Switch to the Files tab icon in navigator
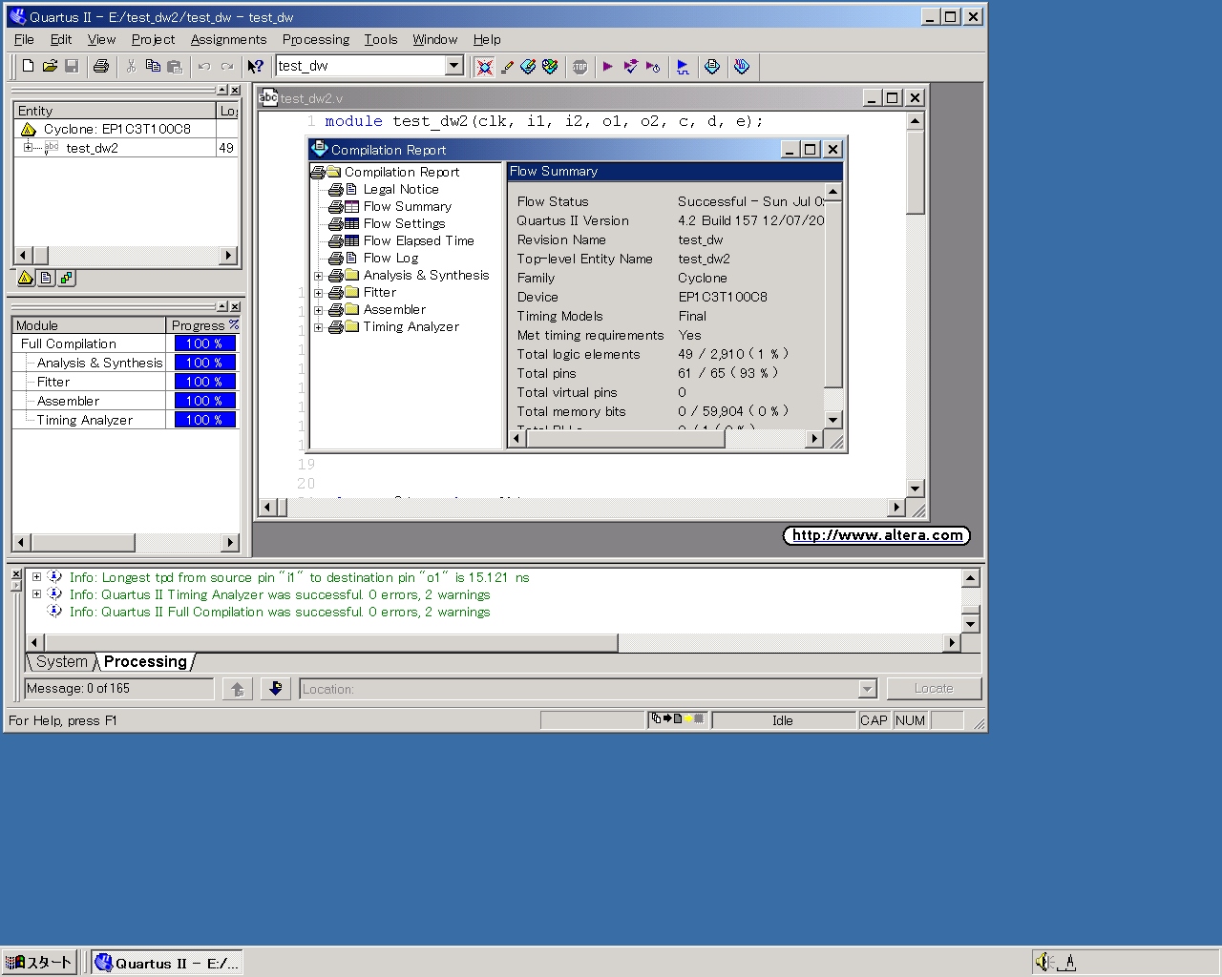1222x977 pixels. pyautogui.click(x=46, y=278)
